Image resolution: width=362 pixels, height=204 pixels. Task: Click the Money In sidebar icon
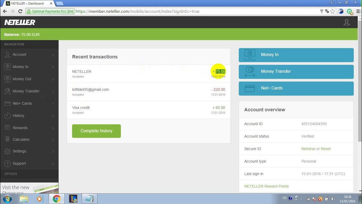(x=8, y=67)
